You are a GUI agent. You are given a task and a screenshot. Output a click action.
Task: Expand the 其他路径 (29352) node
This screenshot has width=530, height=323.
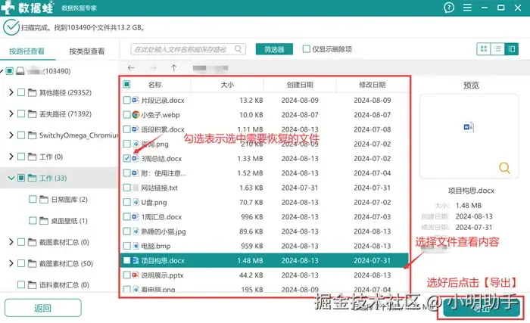pyautogui.click(x=11, y=92)
